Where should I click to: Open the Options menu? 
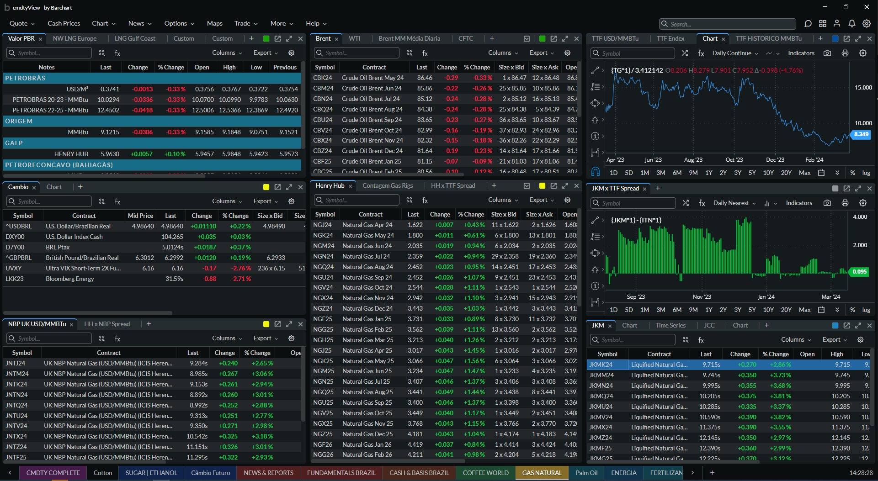tap(179, 23)
